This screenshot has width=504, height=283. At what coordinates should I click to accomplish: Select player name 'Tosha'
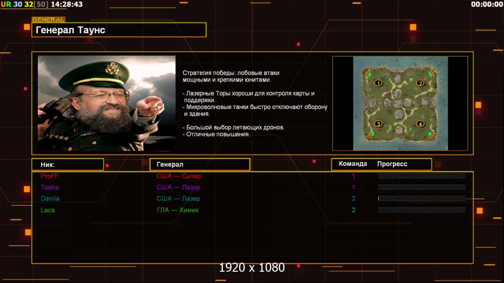50,187
